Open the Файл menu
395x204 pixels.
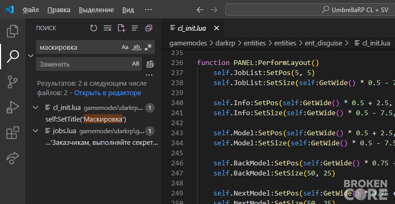pos(31,10)
